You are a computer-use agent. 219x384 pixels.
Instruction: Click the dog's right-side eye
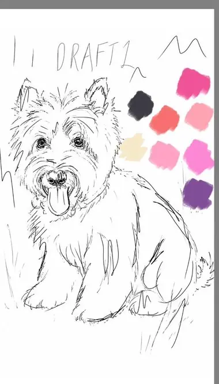[79, 142]
